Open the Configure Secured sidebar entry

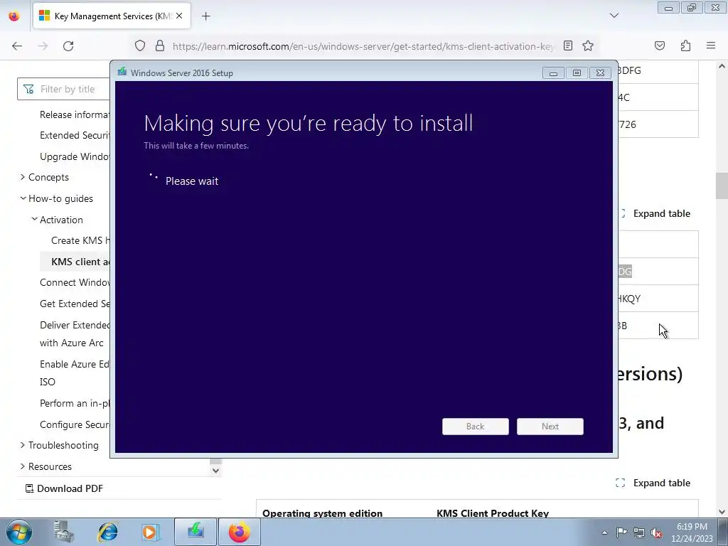tap(75, 424)
